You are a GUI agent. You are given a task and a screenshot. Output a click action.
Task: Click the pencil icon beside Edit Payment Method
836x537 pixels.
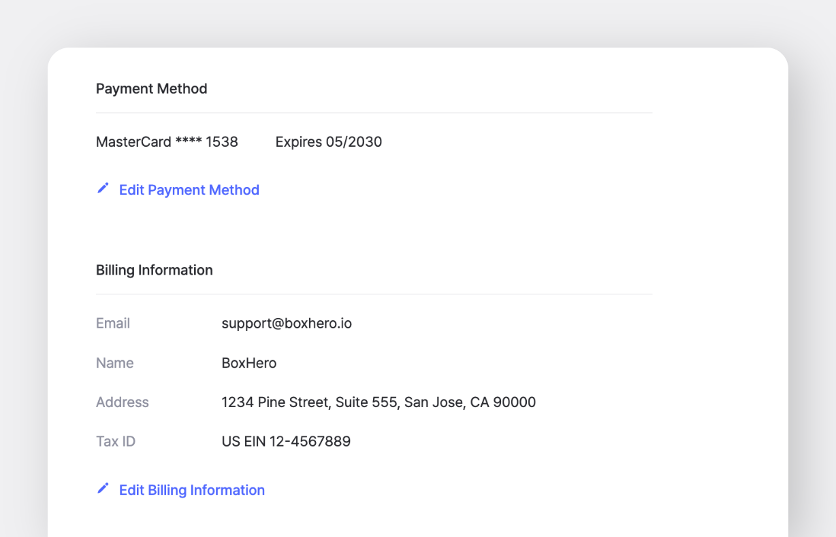tap(103, 188)
